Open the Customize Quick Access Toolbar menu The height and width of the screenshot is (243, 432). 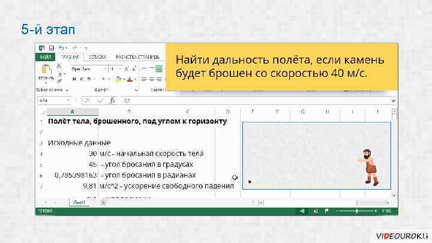86,48
